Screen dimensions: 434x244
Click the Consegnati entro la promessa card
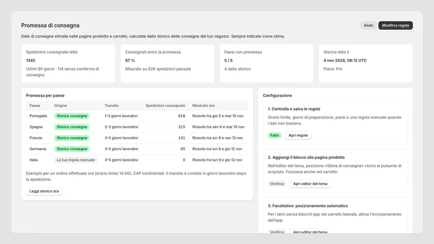[167, 63]
